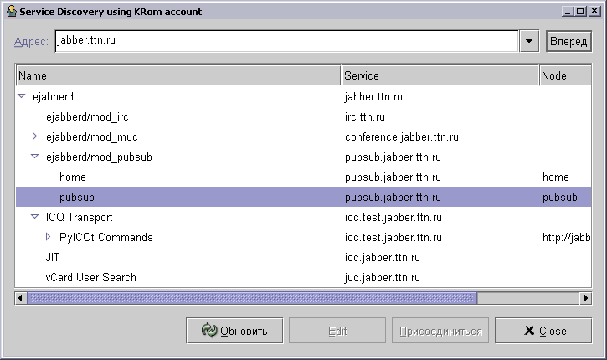Click the horizontal scrollbar right arrow
The height and width of the screenshot is (360, 607).
(x=586, y=297)
